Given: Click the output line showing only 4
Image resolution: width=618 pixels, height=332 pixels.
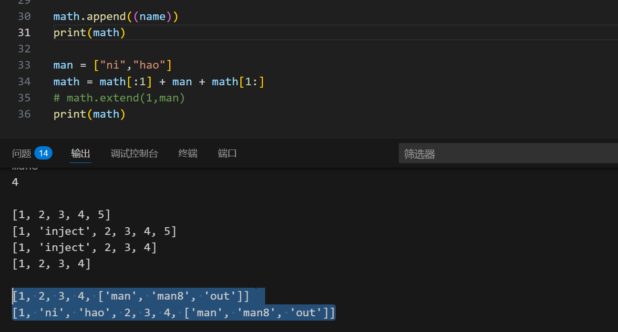Looking at the screenshot, I should click(15, 182).
